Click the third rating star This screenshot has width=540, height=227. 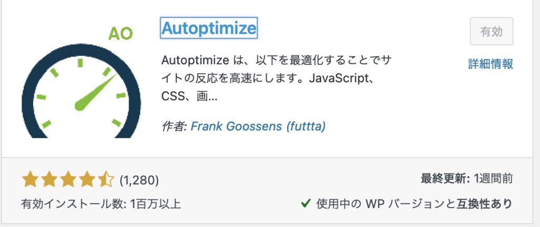[68, 180]
